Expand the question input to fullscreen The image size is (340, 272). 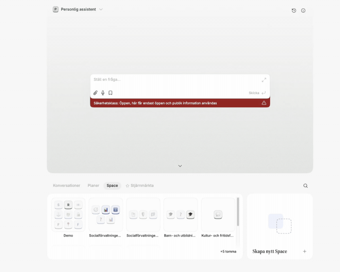pos(264,80)
